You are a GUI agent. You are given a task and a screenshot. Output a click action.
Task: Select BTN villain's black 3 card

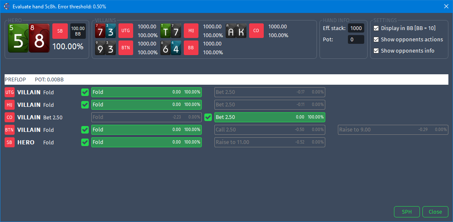click(x=111, y=48)
